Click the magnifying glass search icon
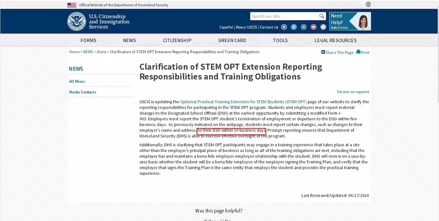Viewport: 439px width, 221px height. pyautogui.click(x=322, y=16)
